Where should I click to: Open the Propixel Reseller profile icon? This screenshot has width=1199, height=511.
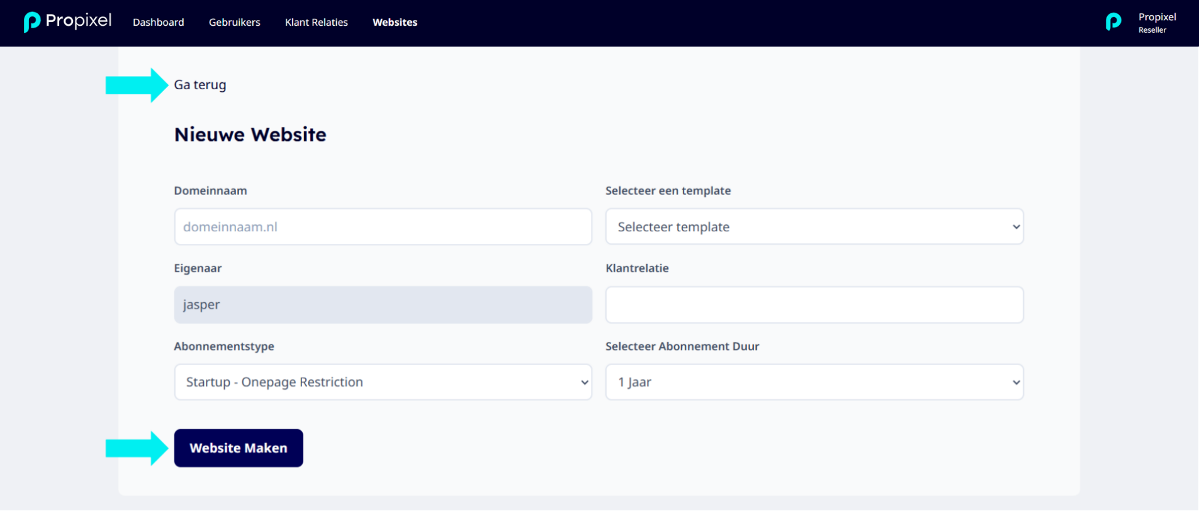coord(1113,22)
